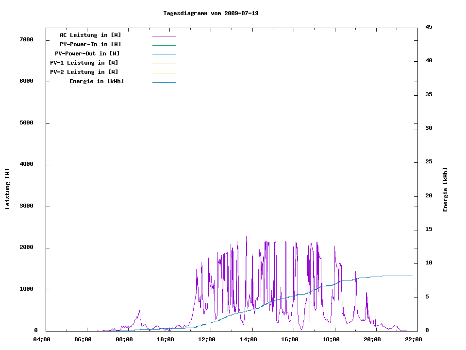The width and height of the screenshot is (466, 350).
Task: Click the 18:00 time axis label
Action: (x=331, y=339)
